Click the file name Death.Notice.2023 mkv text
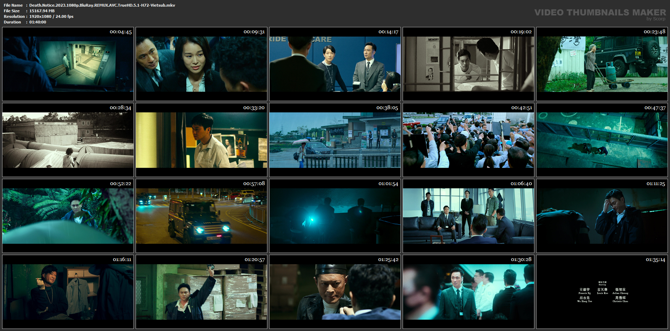 [x=102, y=5]
